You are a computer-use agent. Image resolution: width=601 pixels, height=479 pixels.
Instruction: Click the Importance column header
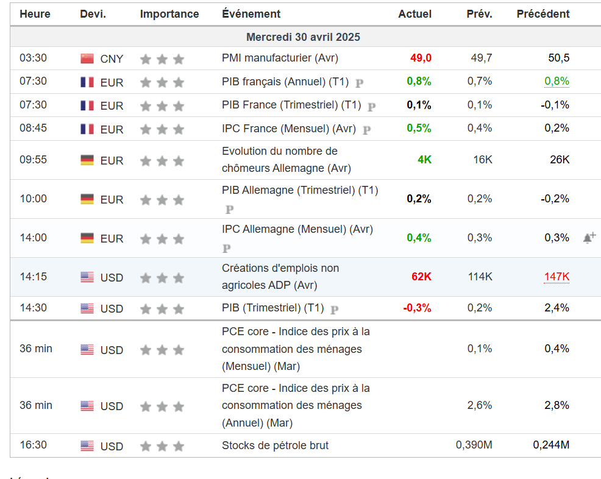tap(169, 14)
